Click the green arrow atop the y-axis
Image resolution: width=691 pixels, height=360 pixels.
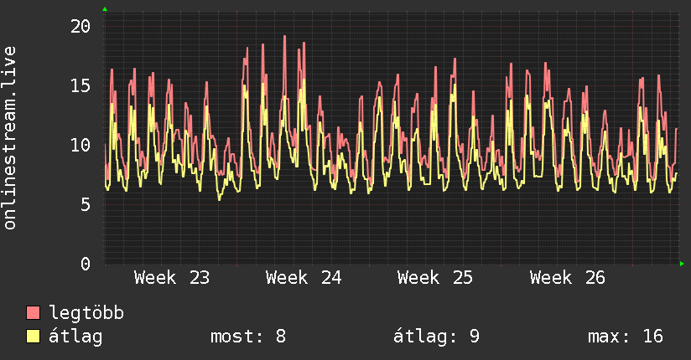coord(105,9)
